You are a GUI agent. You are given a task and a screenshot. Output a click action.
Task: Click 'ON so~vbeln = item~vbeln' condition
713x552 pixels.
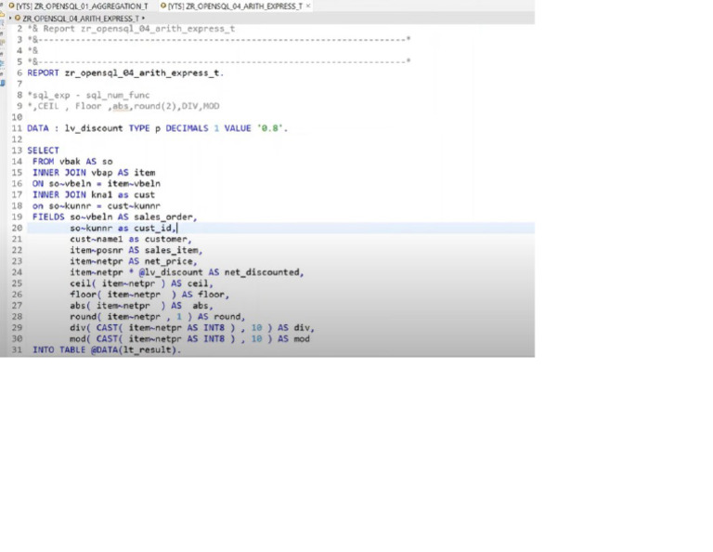point(97,184)
